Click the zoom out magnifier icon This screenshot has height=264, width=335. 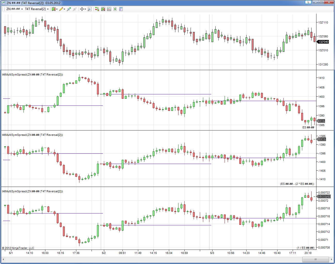coord(75,9)
